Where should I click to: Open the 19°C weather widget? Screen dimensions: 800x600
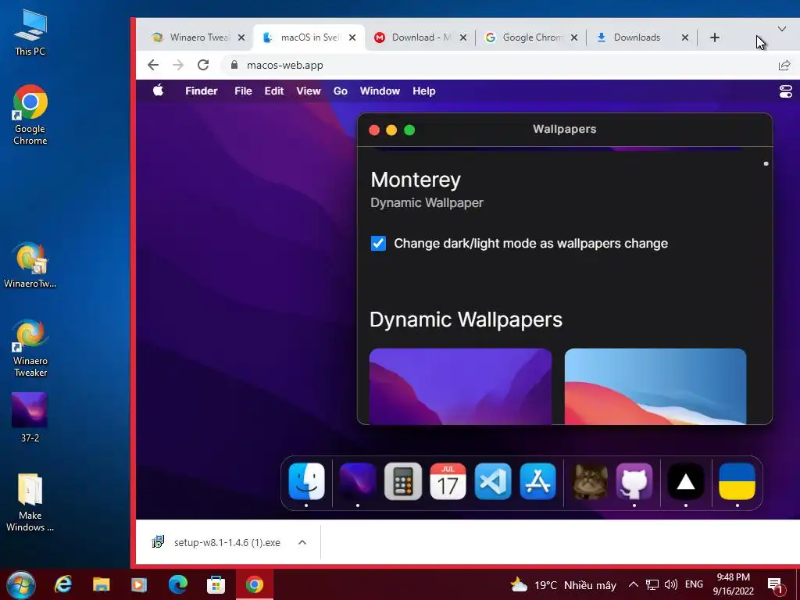coord(563,584)
